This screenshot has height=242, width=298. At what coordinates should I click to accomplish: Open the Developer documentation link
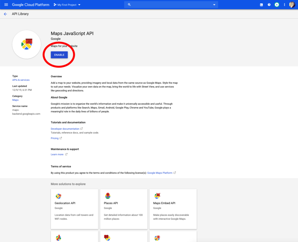point(65,129)
